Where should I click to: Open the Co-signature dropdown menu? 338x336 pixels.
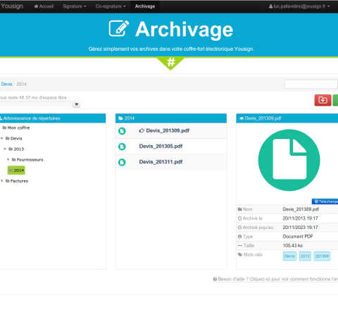[x=111, y=6]
